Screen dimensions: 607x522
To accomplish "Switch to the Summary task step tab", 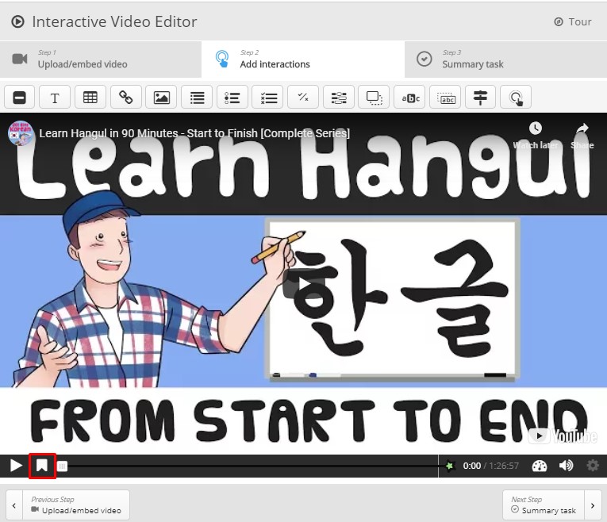I will point(505,59).
